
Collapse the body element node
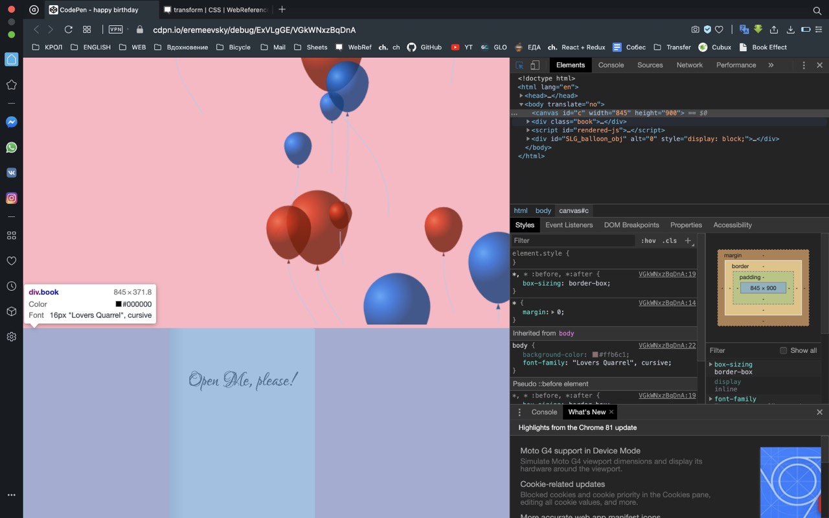click(521, 104)
